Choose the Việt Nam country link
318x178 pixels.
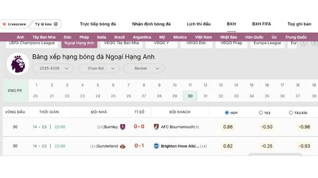[x=204, y=37]
